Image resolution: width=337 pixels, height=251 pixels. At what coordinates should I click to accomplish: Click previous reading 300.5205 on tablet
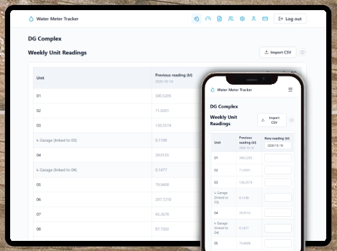point(163,96)
